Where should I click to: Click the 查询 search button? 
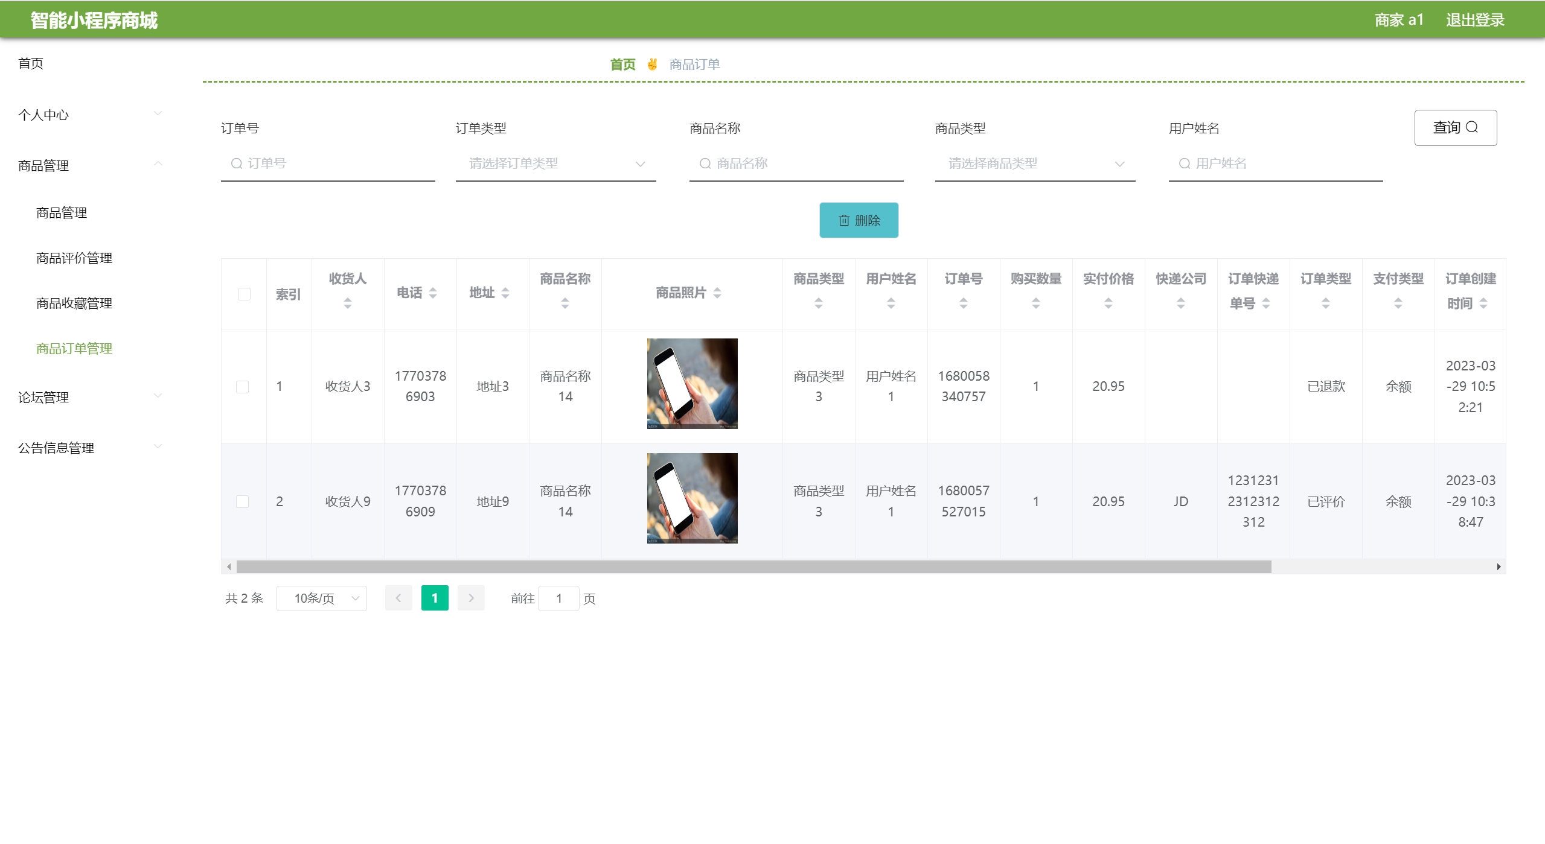coord(1455,128)
